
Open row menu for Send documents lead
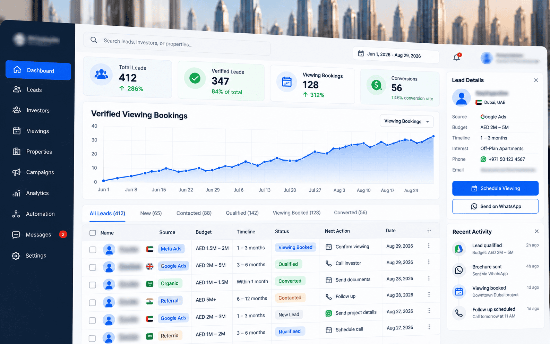[x=429, y=278]
